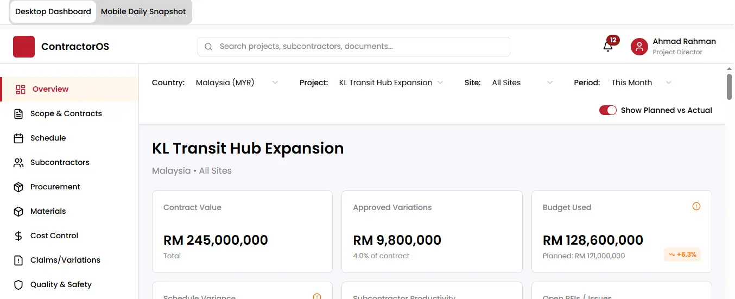Open Scope & Contracts in sidebar

(66, 114)
